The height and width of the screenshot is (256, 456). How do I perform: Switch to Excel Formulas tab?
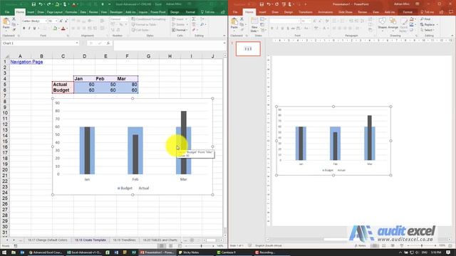click(71, 12)
